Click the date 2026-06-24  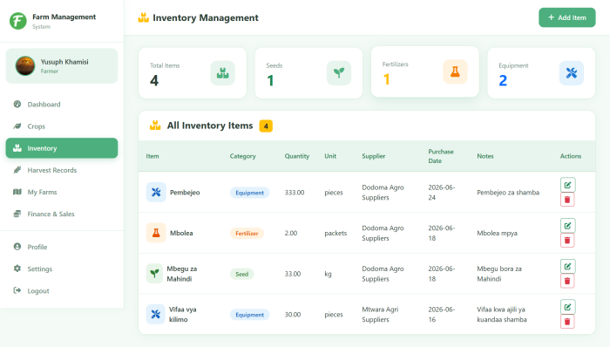442,192
